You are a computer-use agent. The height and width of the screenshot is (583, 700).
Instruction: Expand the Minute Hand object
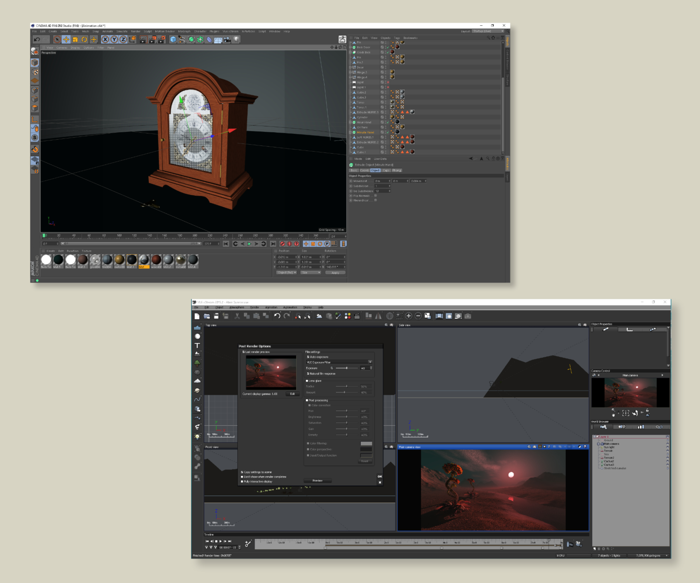pos(350,132)
